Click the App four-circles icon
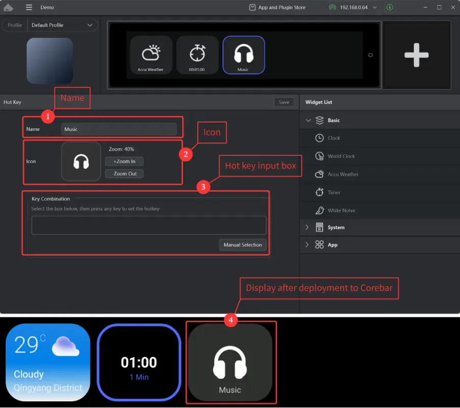This screenshot has width=460, height=408. 319,244
